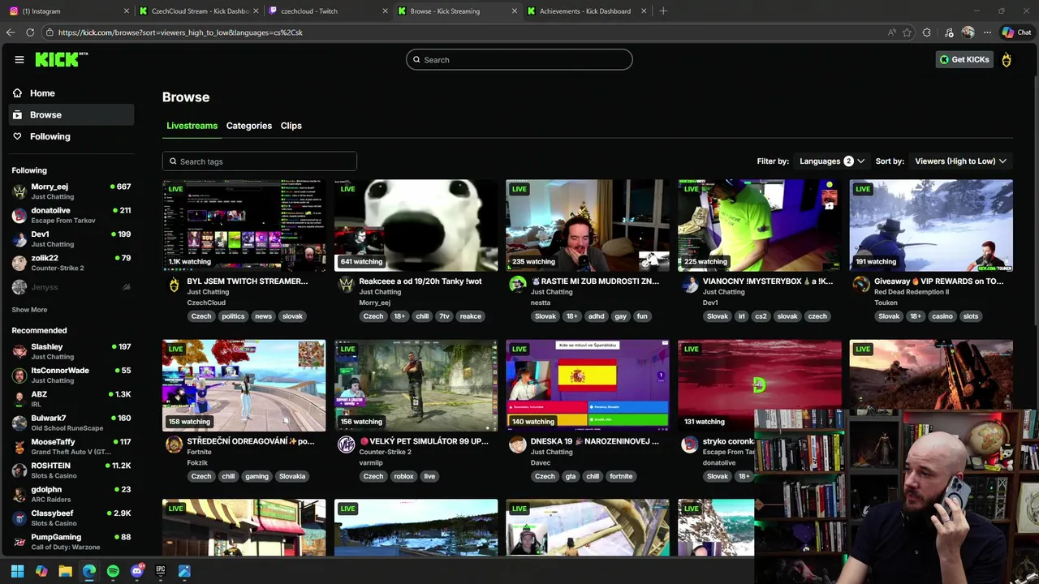Expand Following list with Show More
The height and width of the screenshot is (584, 1039).
coord(29,310)
